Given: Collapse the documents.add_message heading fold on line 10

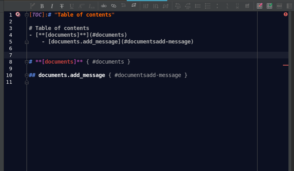Looking at the screenshot, I should point(27,76).
